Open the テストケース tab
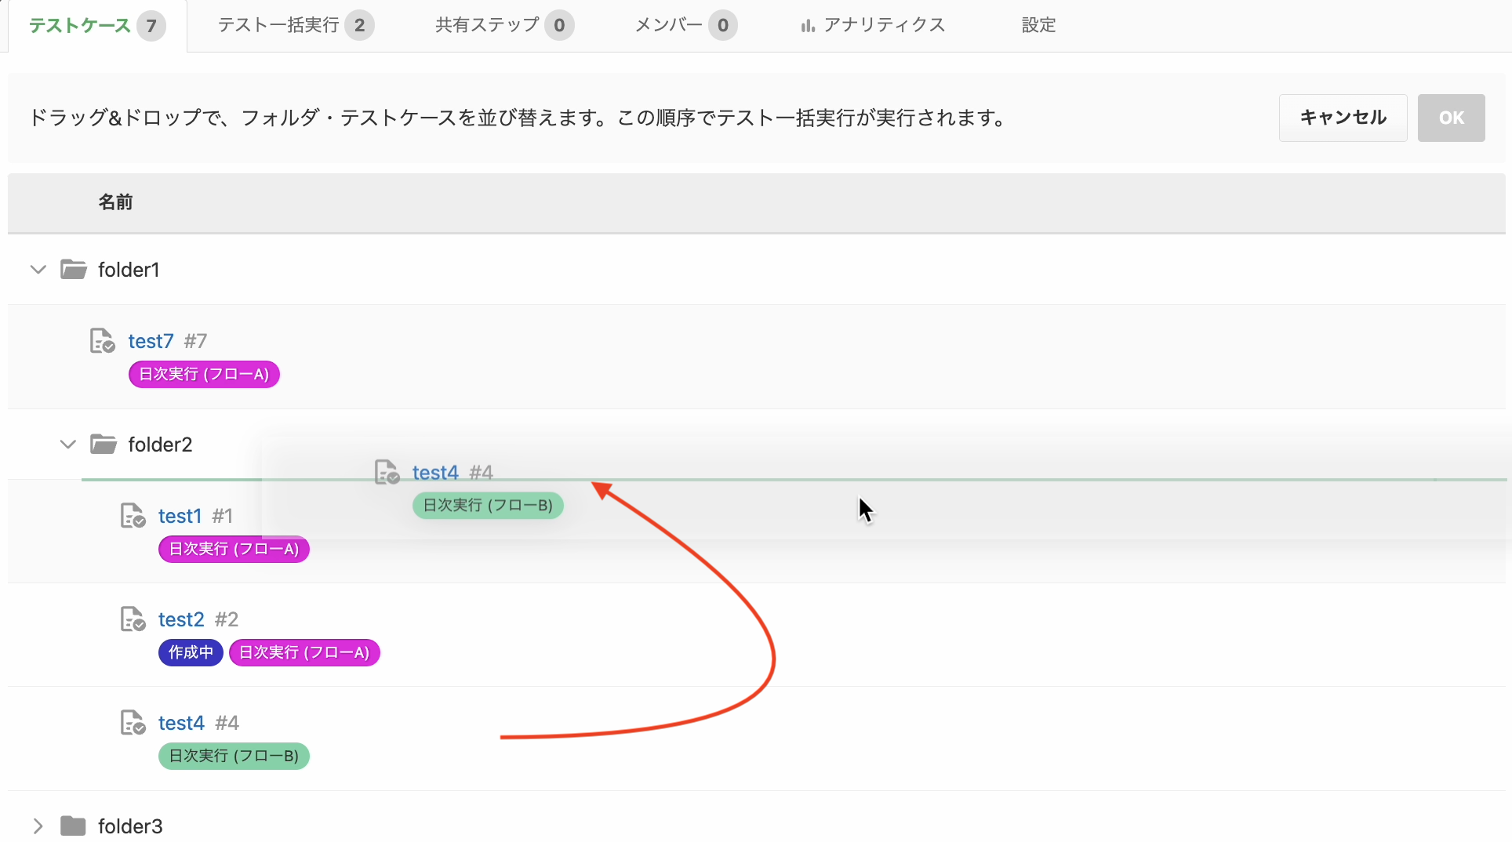The height and width of the screenshot is (842, 1512). click(x=97, y=26)
